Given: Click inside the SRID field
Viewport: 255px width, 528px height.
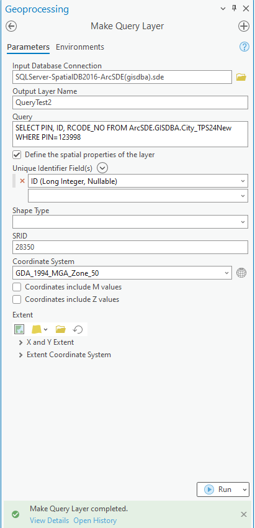Looking at the screenshot, I should (x=130, y=247).
